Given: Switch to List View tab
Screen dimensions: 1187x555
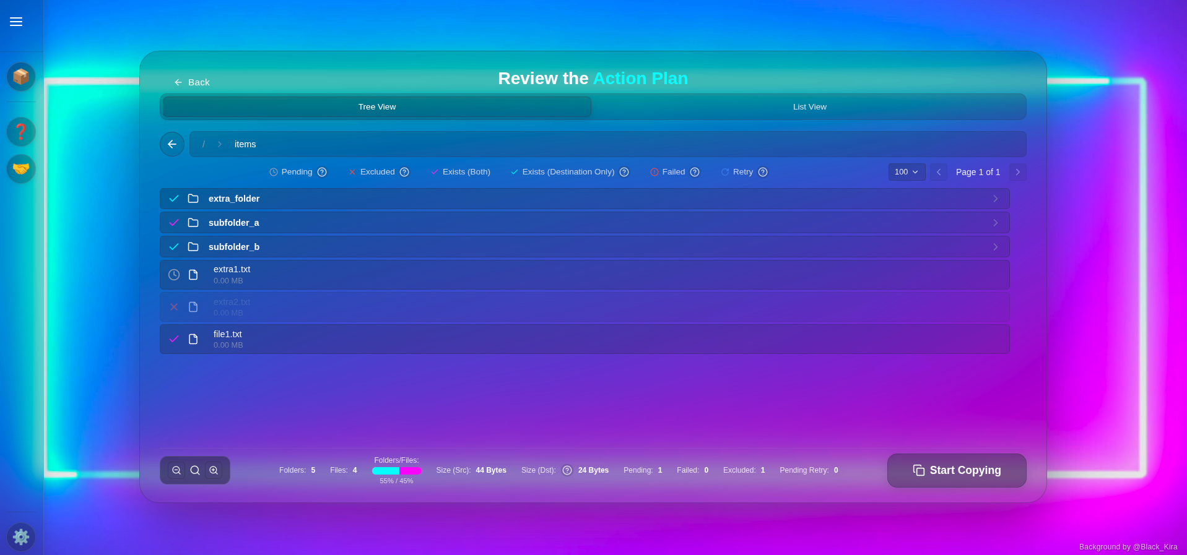Looking at the screenshot, I should (809, 107).
